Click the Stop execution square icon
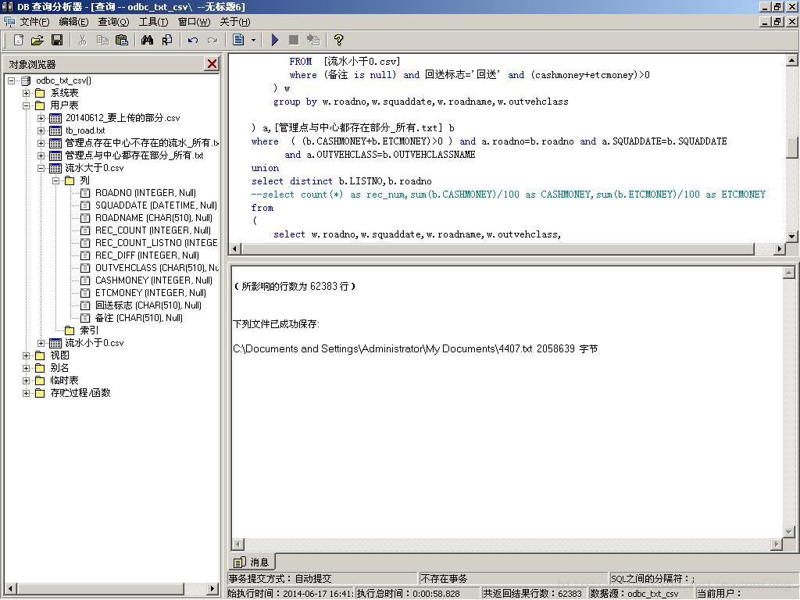Viewport: 800px width, 600px height. [294, 40]
